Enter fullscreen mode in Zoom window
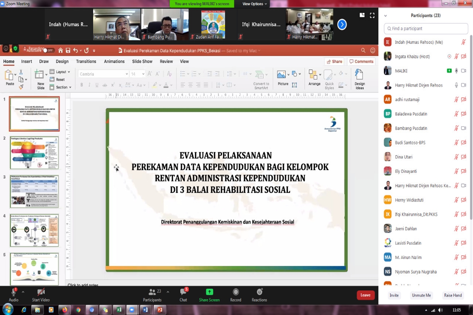 [372, 16]
